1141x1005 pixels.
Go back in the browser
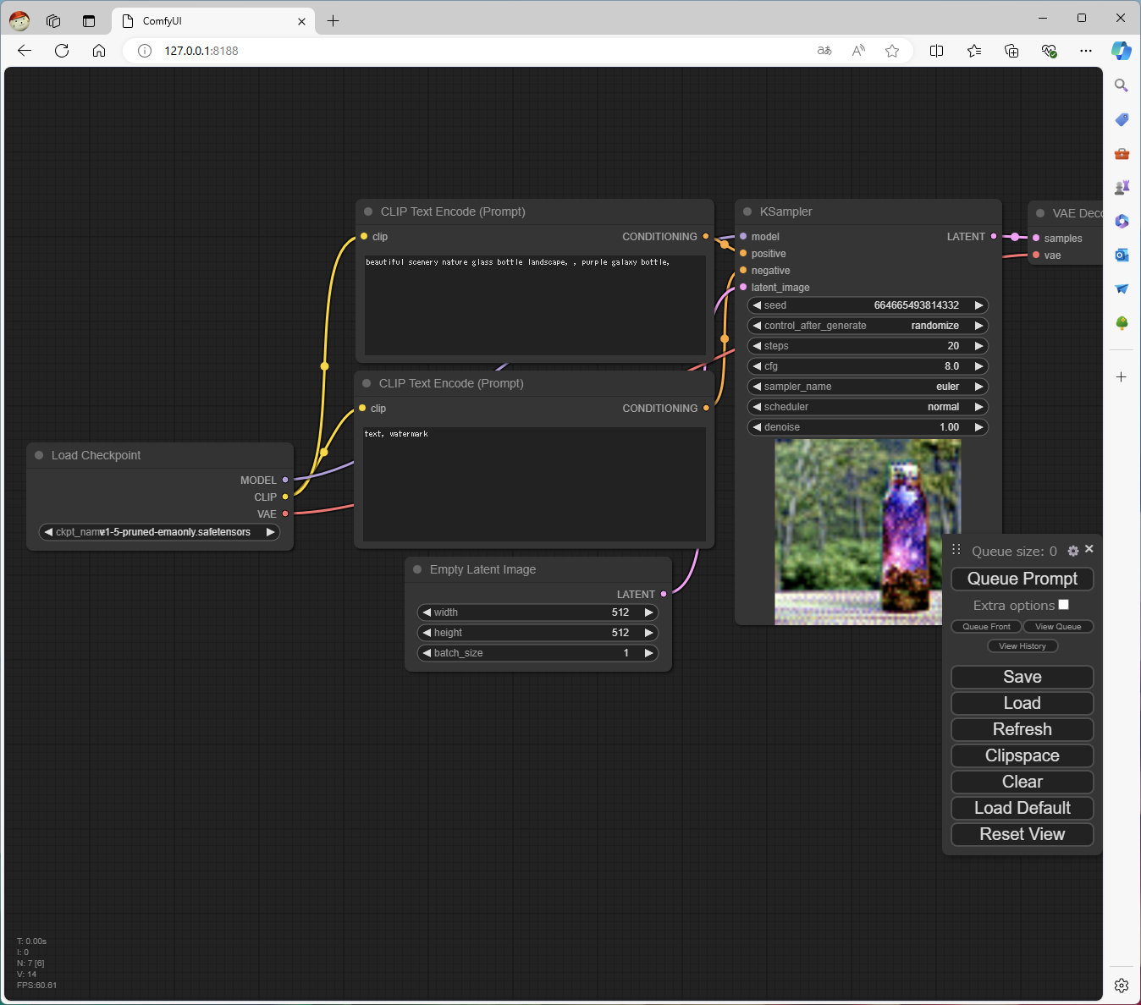(x=25, y=51)
